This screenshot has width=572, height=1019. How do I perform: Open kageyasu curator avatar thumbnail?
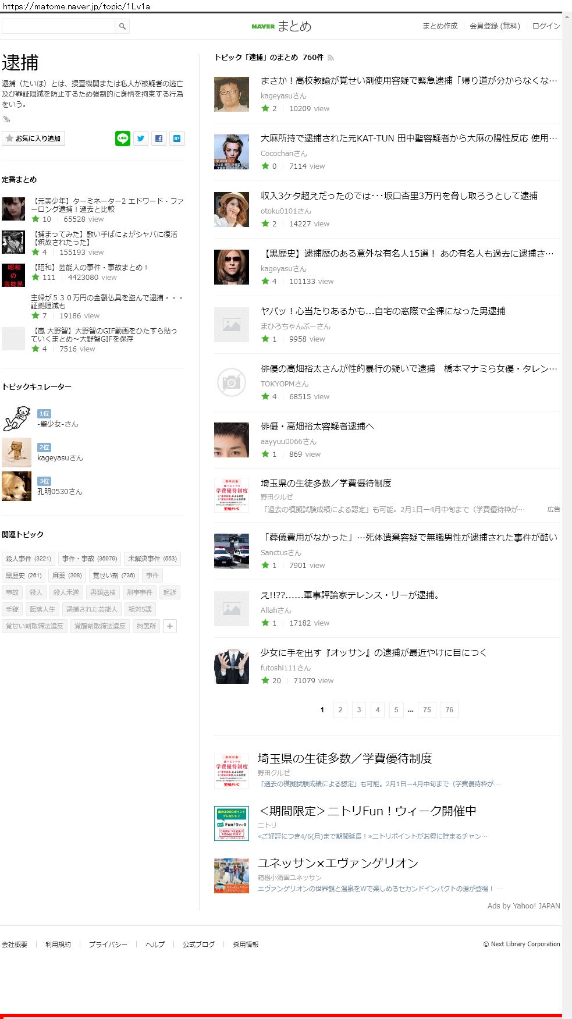coord(16,453)
